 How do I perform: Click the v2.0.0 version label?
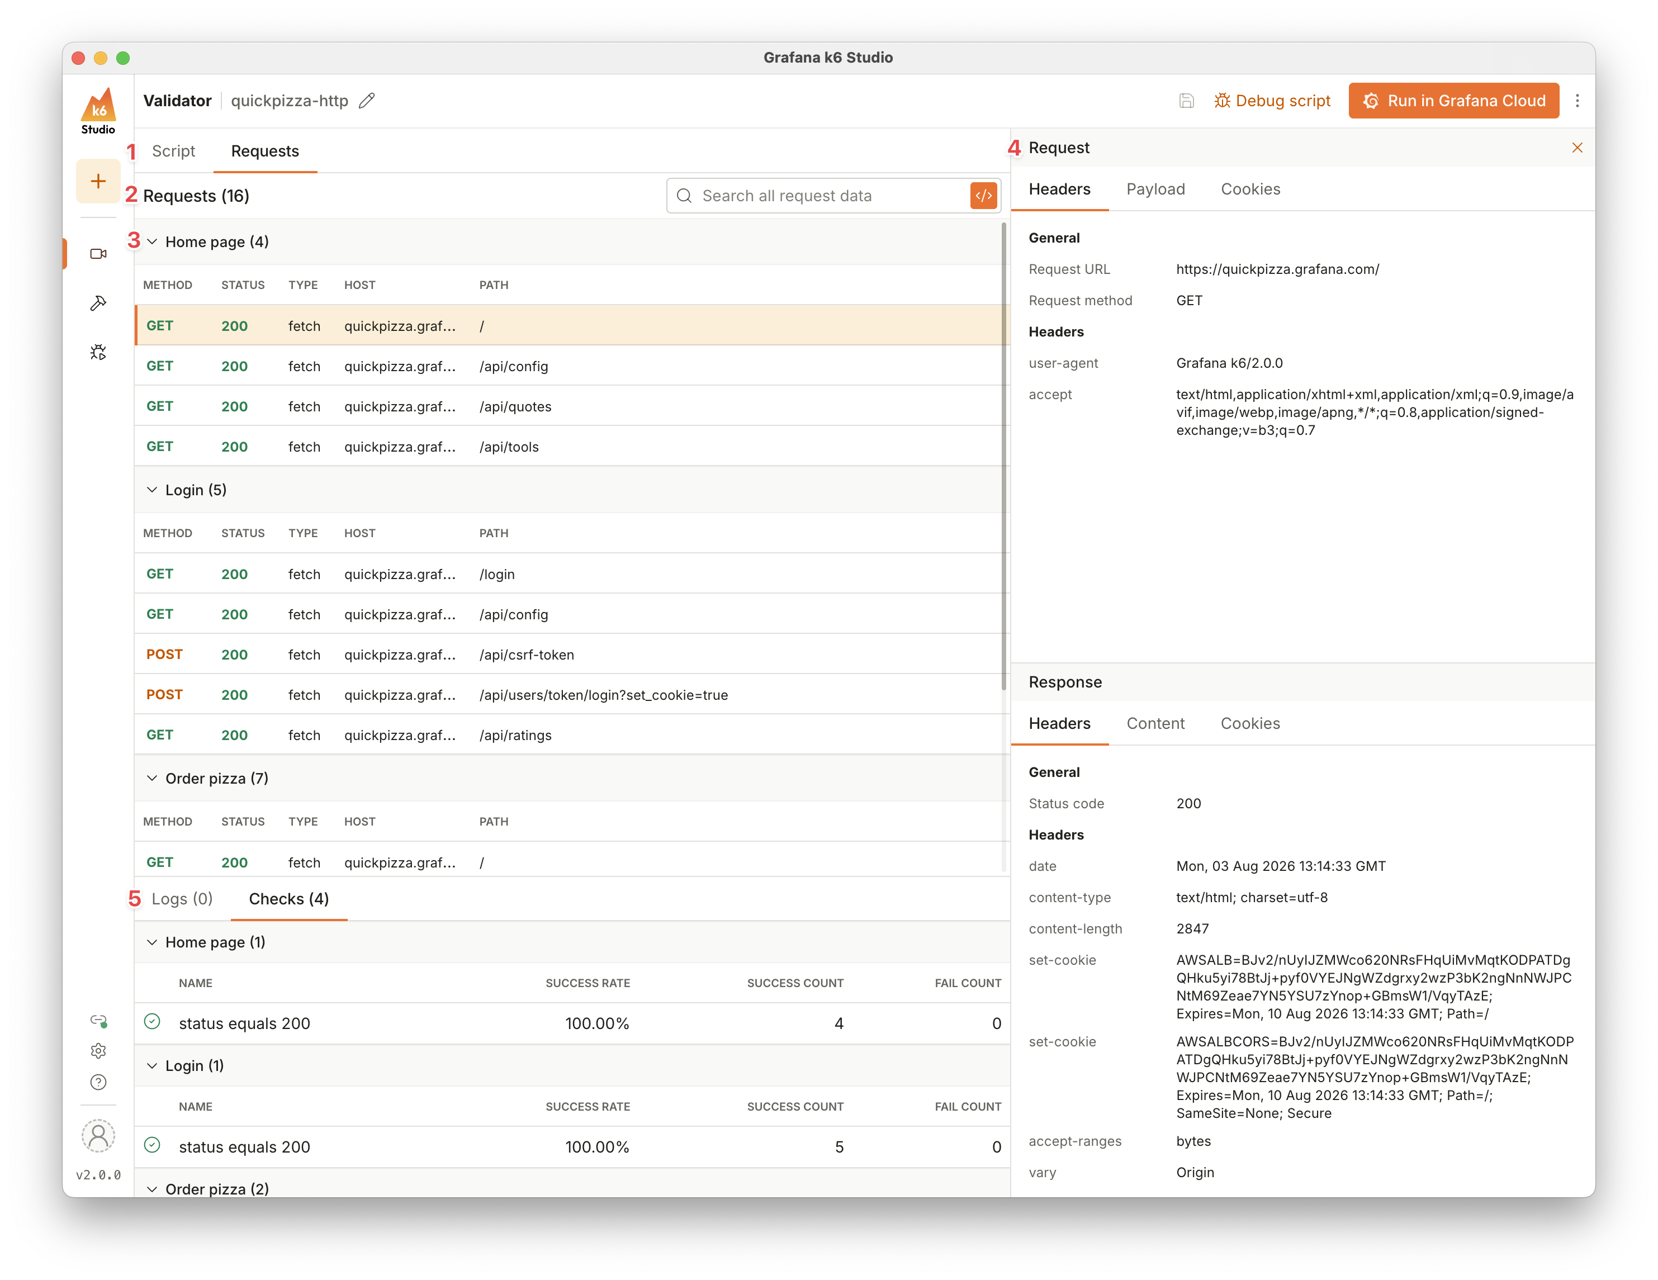[98, 1175]
